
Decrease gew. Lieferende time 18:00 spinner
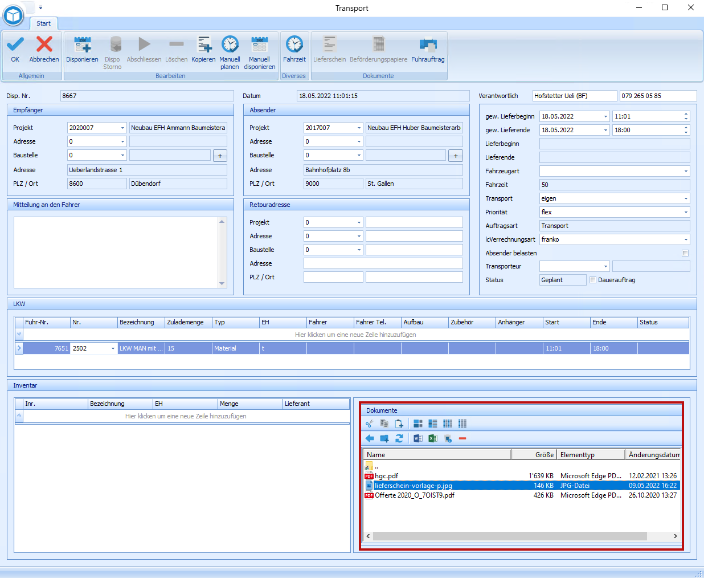686,133
